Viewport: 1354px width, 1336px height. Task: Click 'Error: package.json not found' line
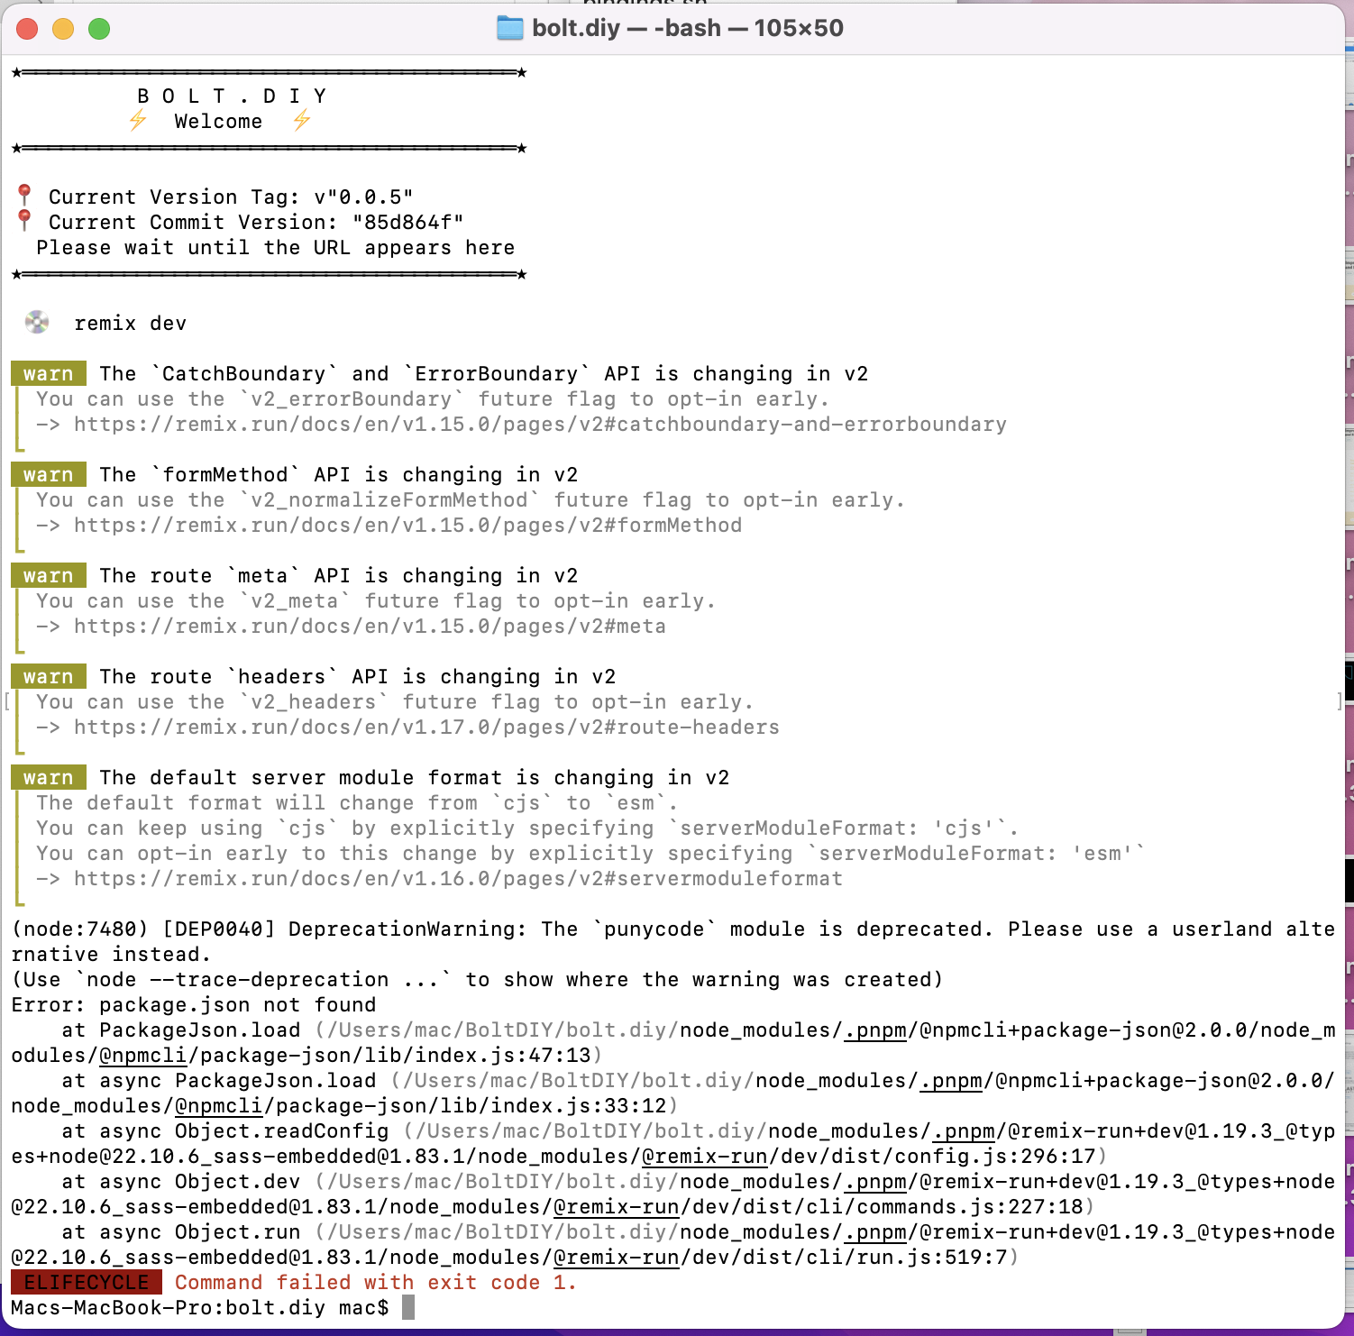[x=194, y=1005]
